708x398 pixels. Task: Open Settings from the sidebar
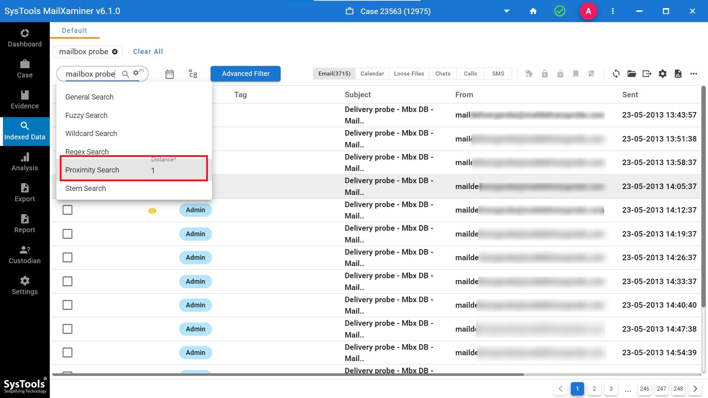click(25, 286)
